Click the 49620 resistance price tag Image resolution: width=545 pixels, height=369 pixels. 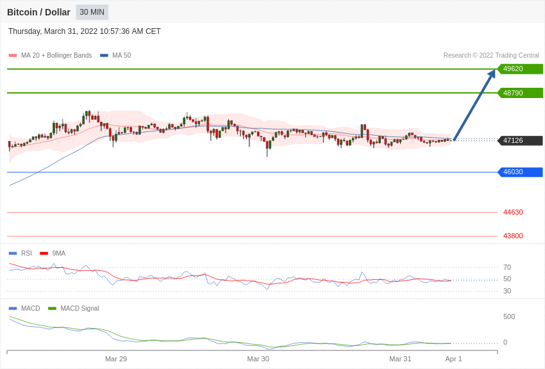point(521,69)
